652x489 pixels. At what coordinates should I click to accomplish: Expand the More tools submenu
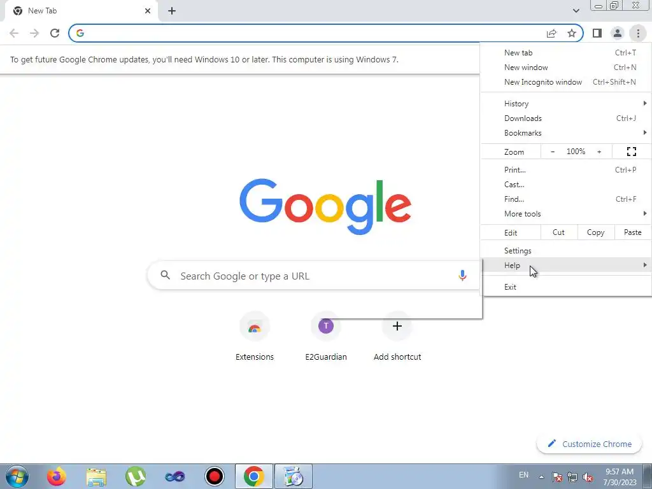(x=566, y=214)
